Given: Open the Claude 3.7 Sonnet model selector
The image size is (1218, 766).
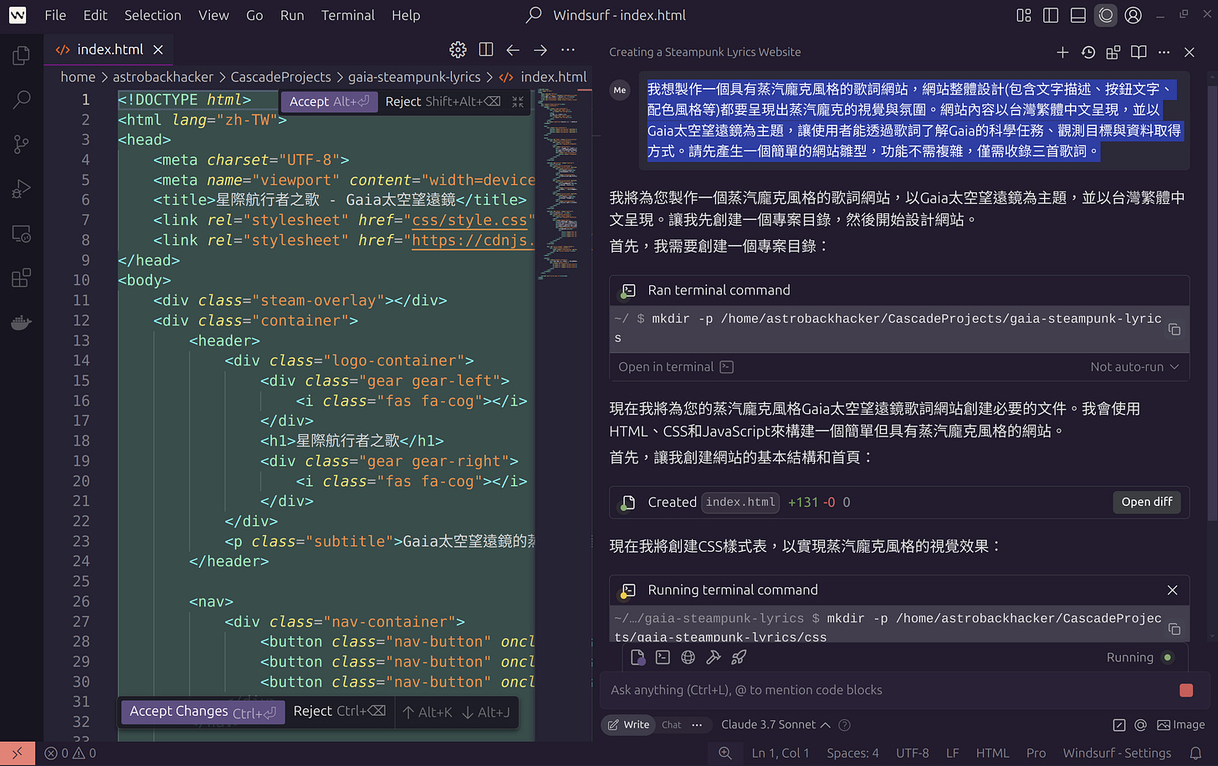Looking at the screenshot, I should 775,725.
